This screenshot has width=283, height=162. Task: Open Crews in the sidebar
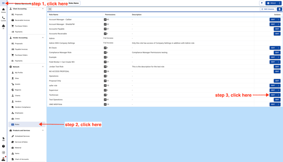click(17, 119)
